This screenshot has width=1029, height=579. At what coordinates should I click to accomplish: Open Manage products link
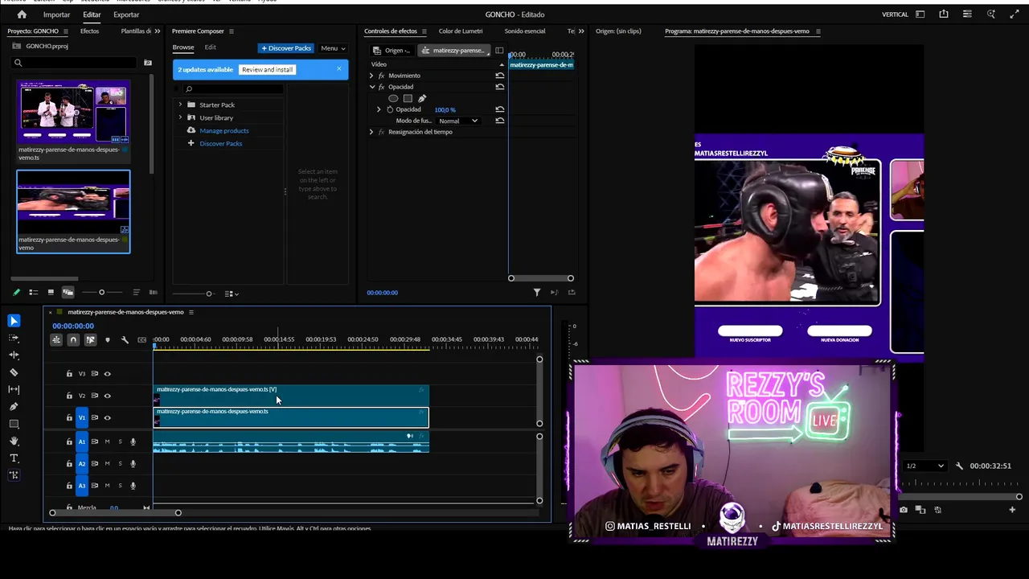click(x=223, y=130)
